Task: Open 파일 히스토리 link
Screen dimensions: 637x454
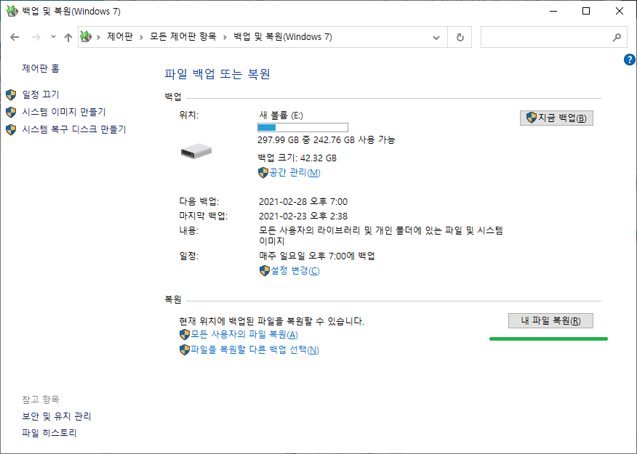Action: (x=49, y=433)
